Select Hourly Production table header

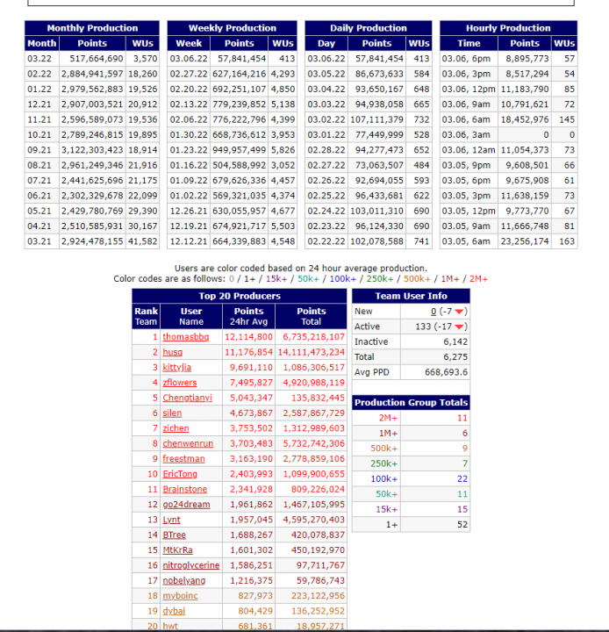coord(508,28)
